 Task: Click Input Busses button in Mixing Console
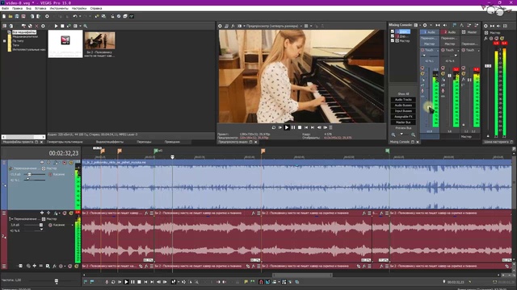(x=403, y=111)
